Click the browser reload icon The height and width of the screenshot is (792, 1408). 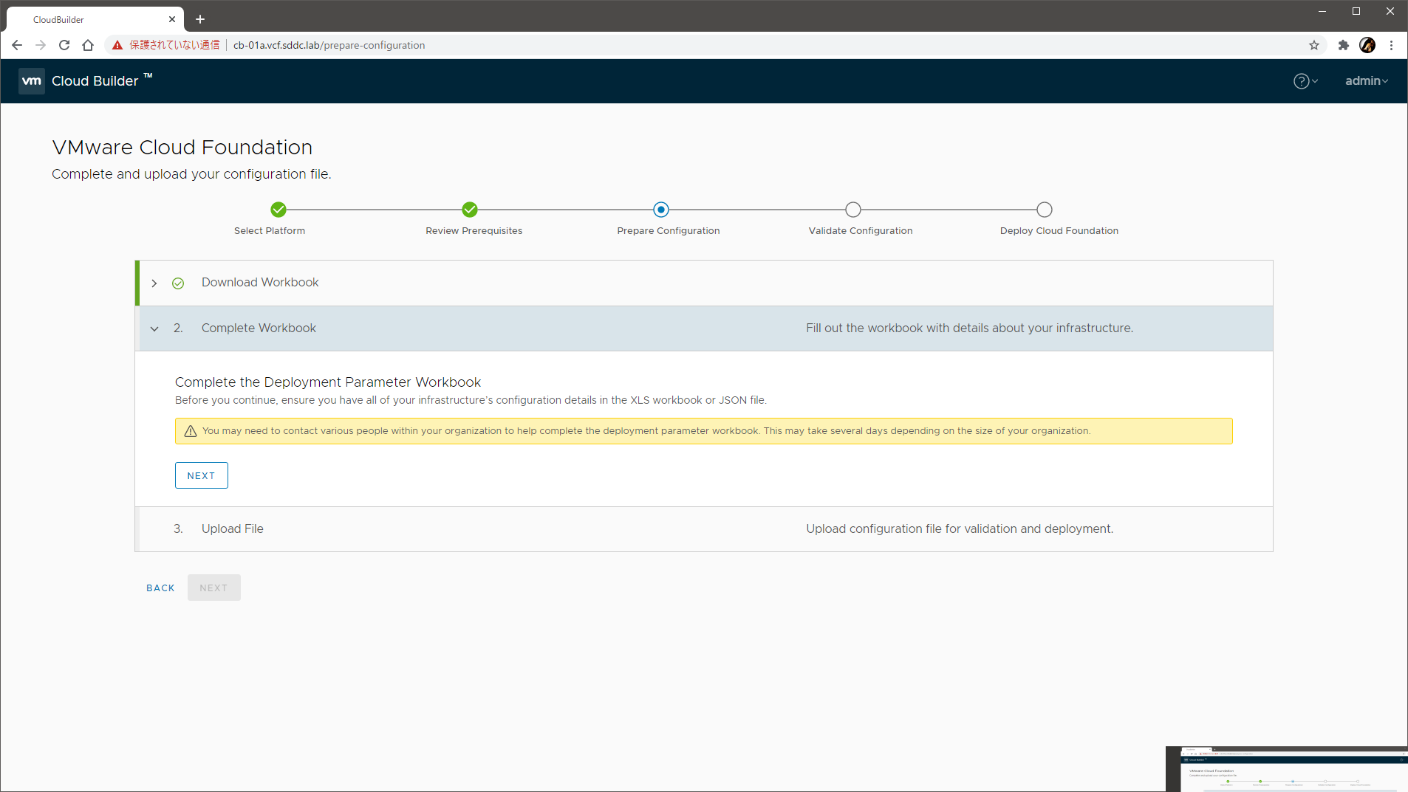click(64, 45)
